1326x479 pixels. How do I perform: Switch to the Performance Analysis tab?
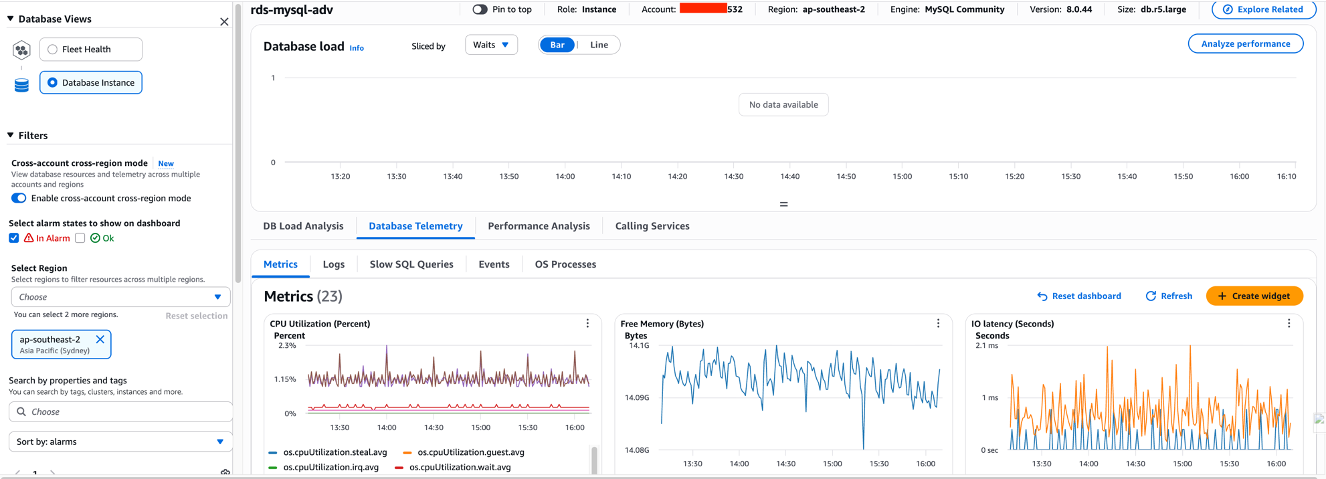539,226
